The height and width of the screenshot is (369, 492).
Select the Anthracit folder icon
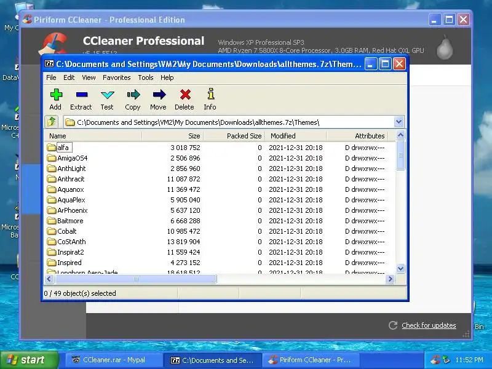[52, 179]
